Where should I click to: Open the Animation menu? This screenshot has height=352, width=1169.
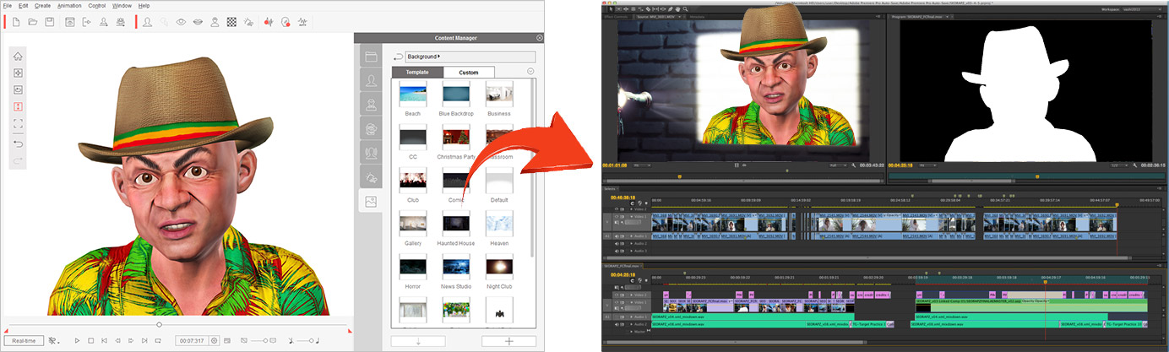pos(69,5)
